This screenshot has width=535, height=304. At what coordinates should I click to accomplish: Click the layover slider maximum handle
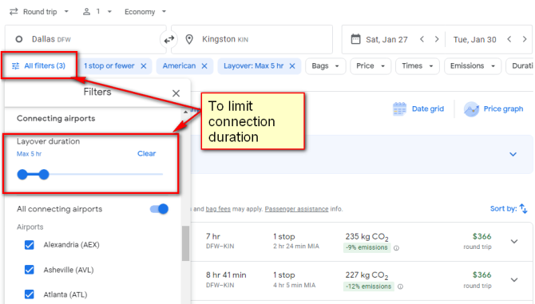coord(44,175)
